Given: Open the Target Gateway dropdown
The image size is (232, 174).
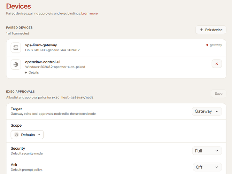Looking at the screenshot, I should point(207,111).
